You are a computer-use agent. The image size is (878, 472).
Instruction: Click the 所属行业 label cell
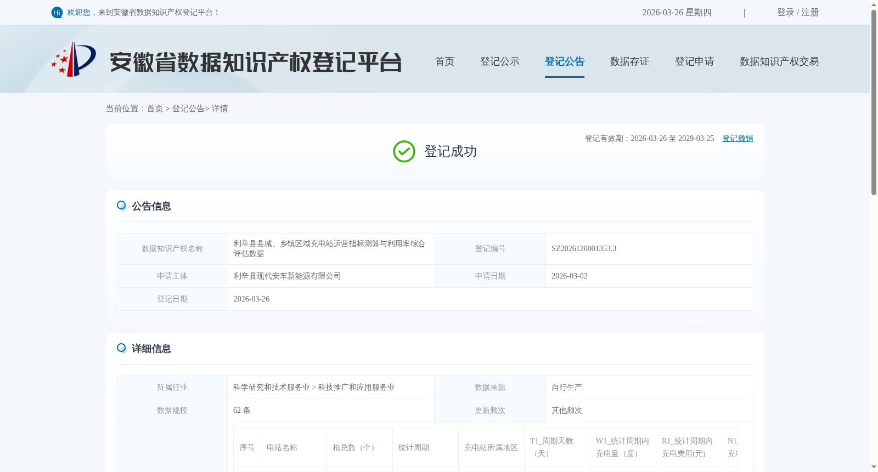pos(172,388)
